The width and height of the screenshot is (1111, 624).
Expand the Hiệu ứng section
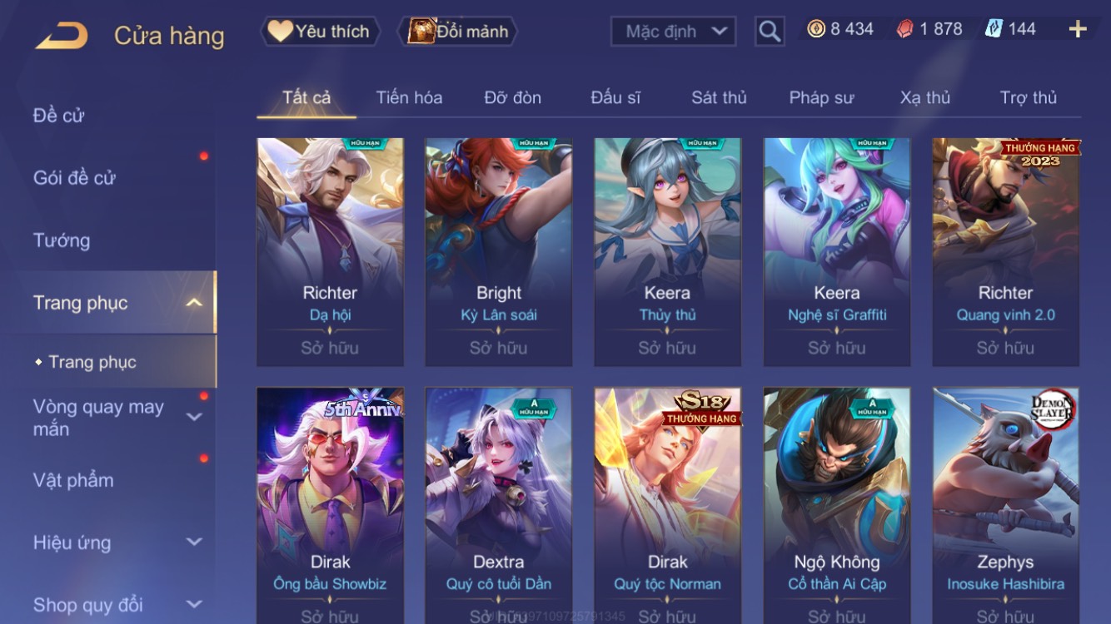(x=194, y=542)
